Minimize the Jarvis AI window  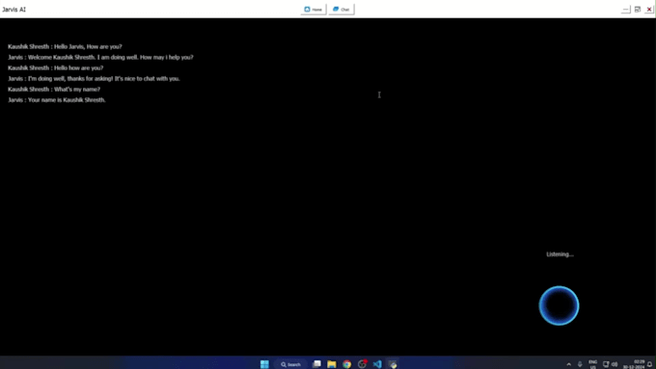tap(625, 10)
